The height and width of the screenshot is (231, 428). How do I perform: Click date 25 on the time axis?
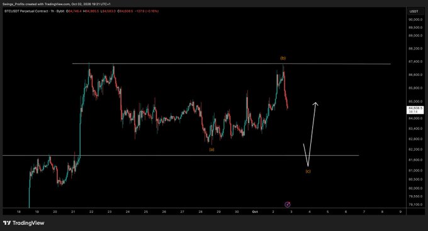[x=146, y=212]
